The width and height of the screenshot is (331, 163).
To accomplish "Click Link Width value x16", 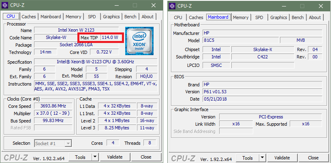I will pyautogui.click(x=236, y=124).
